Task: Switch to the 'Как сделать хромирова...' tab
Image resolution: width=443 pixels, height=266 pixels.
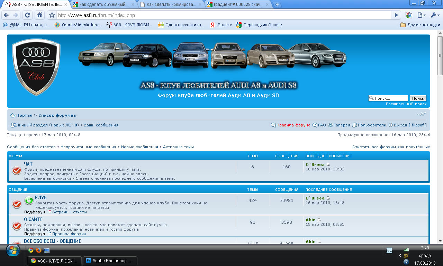Action: pos(170,5)
